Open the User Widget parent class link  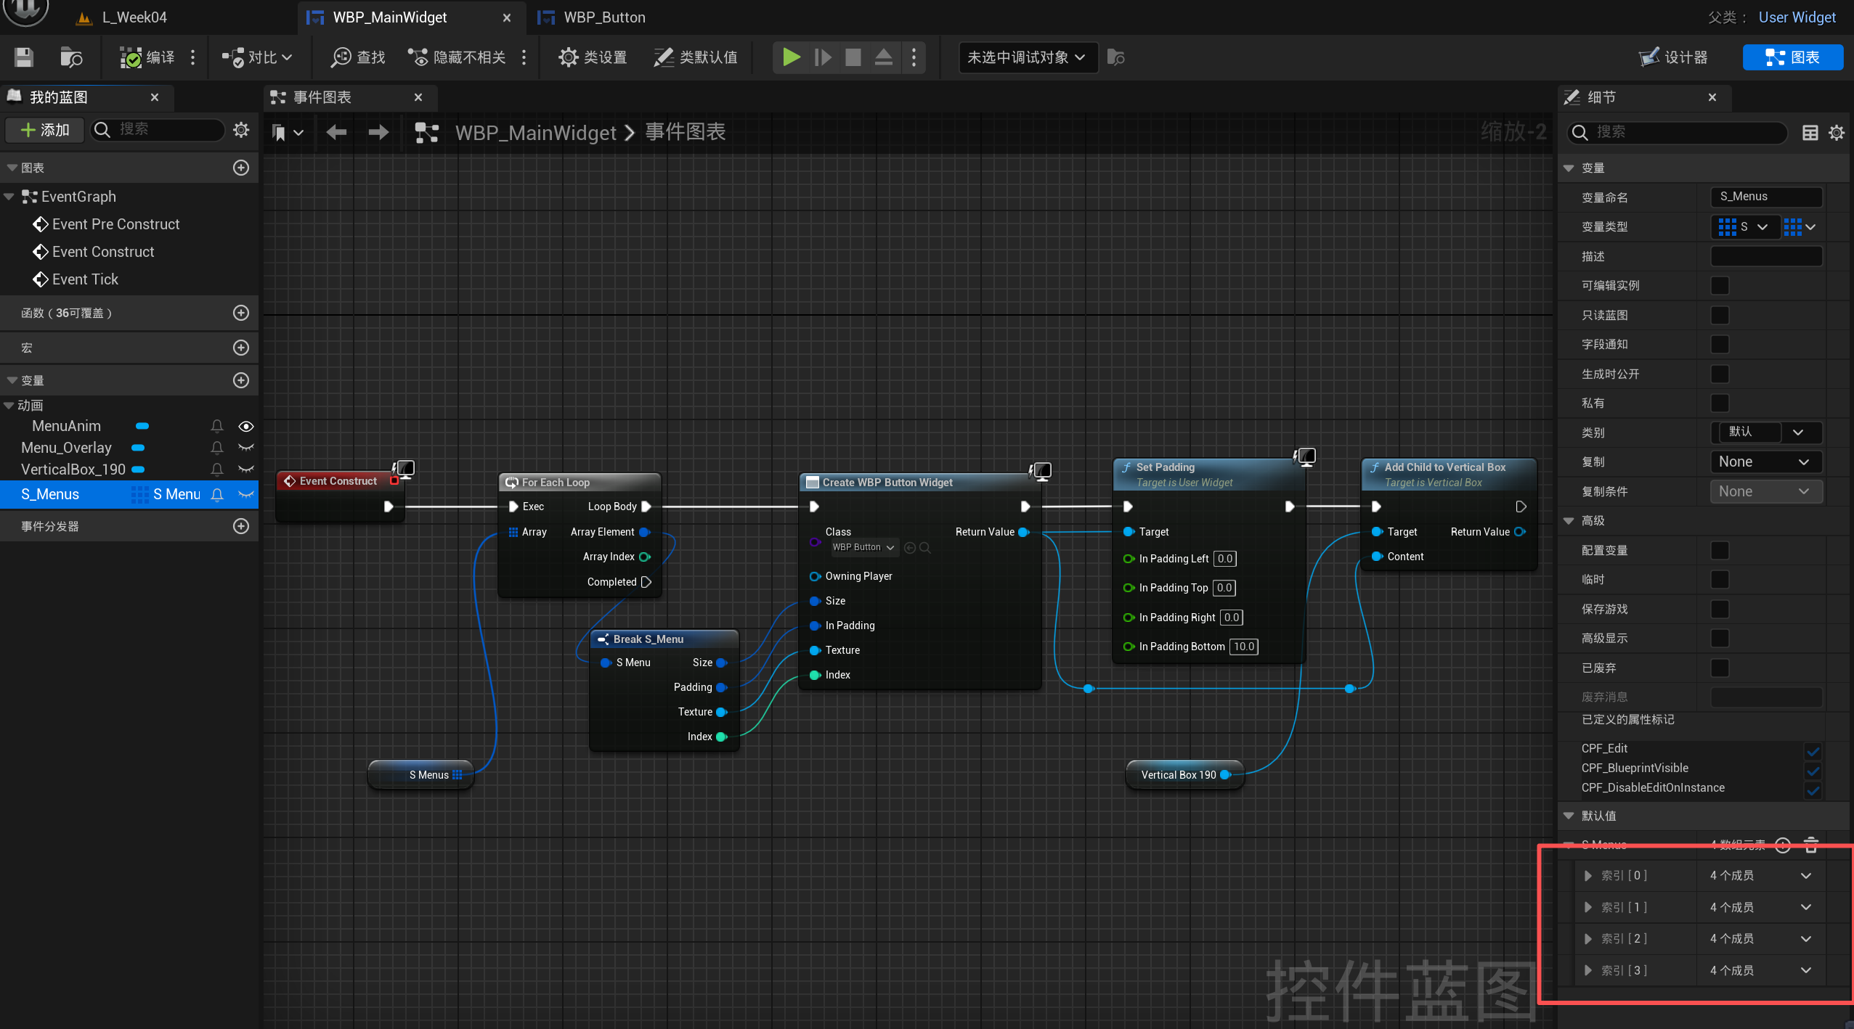coord(1796,17)
